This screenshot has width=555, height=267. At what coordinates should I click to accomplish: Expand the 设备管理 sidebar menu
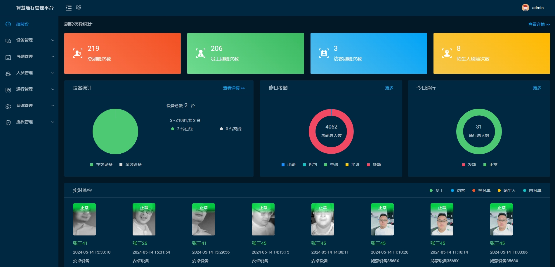29,40
